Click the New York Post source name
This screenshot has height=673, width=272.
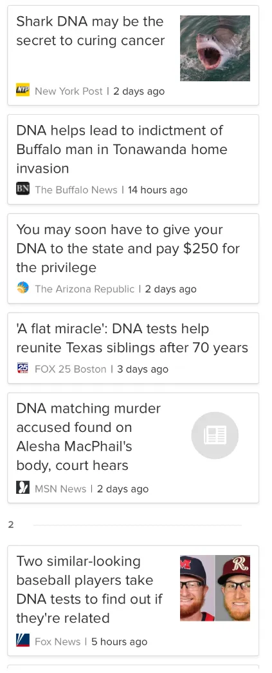point(69,91)
